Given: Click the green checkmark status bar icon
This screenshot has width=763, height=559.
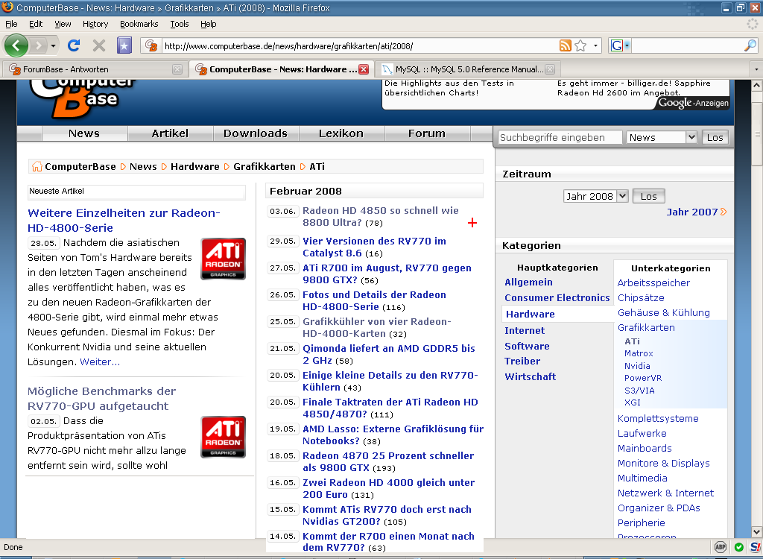Looking at the screenshot, I should pos(738,547).
